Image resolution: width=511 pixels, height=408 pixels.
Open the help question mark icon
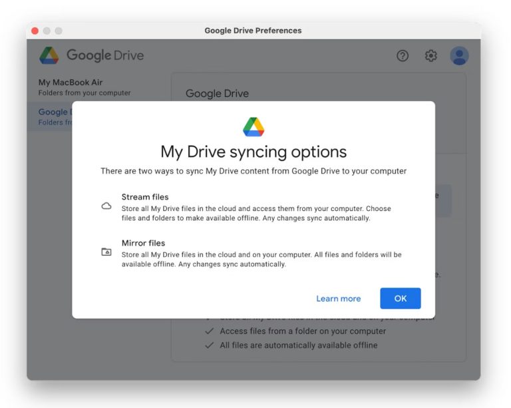click(403, 56)
